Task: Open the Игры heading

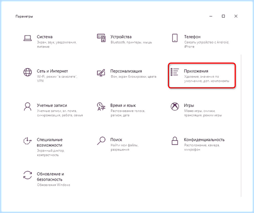Action: (189, 106)
